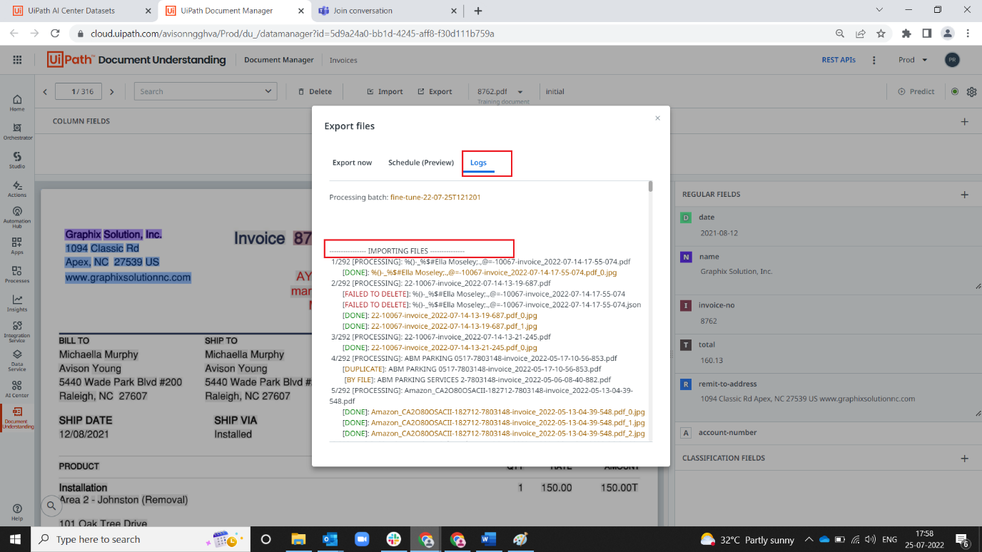Click the green D tag of date field

pos(687,218)
